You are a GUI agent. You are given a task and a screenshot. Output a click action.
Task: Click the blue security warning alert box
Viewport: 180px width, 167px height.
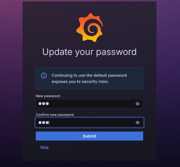click(x=89, y=78)
